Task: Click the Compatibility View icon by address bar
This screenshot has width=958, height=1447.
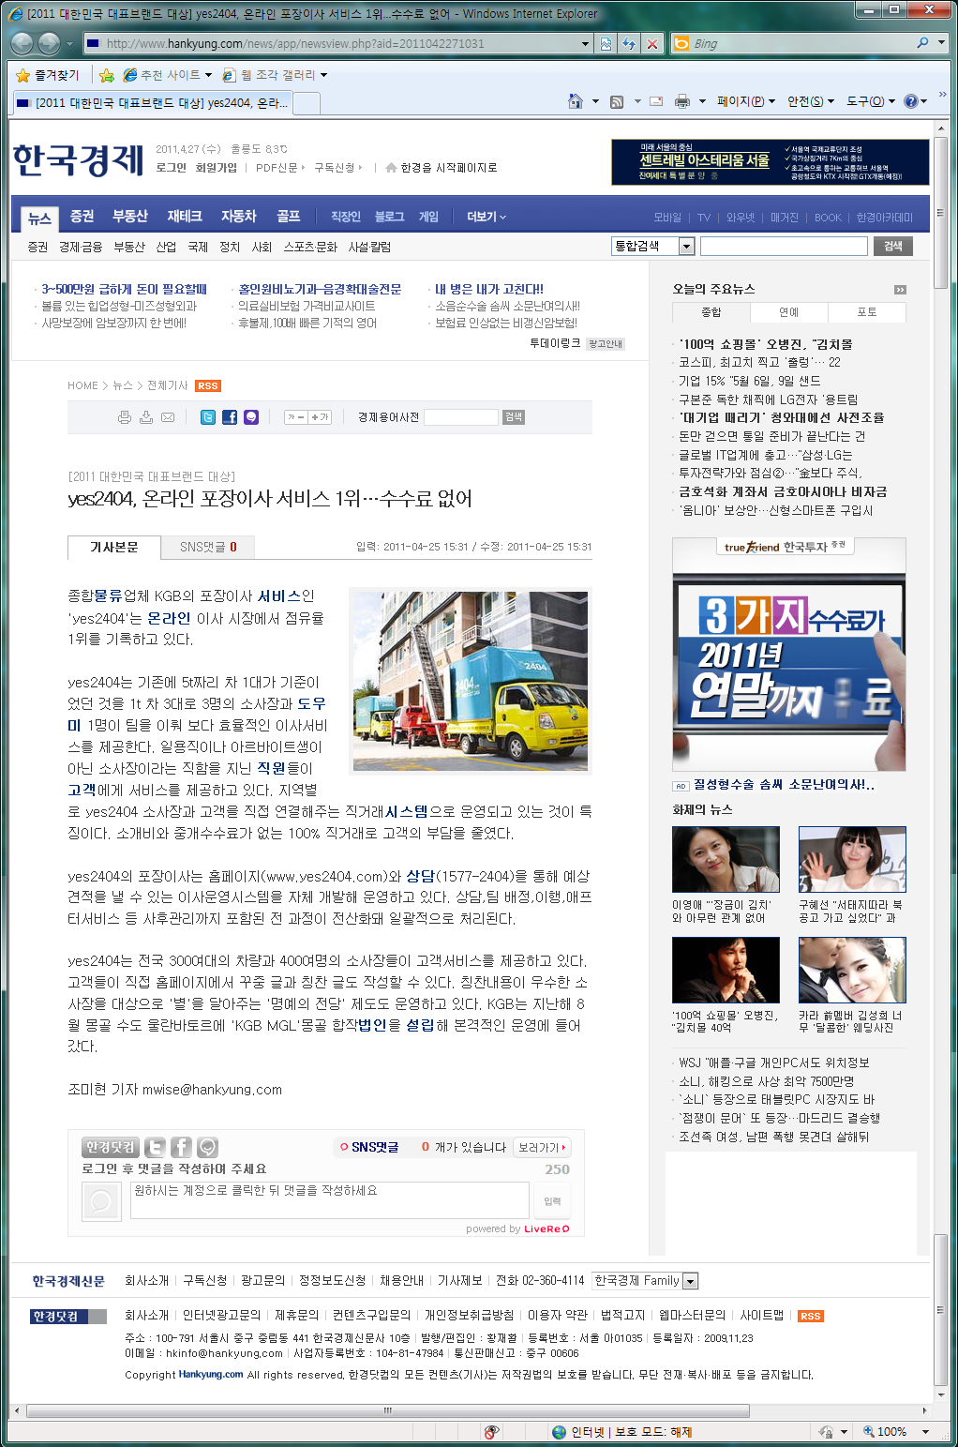Action: (606, 43)
